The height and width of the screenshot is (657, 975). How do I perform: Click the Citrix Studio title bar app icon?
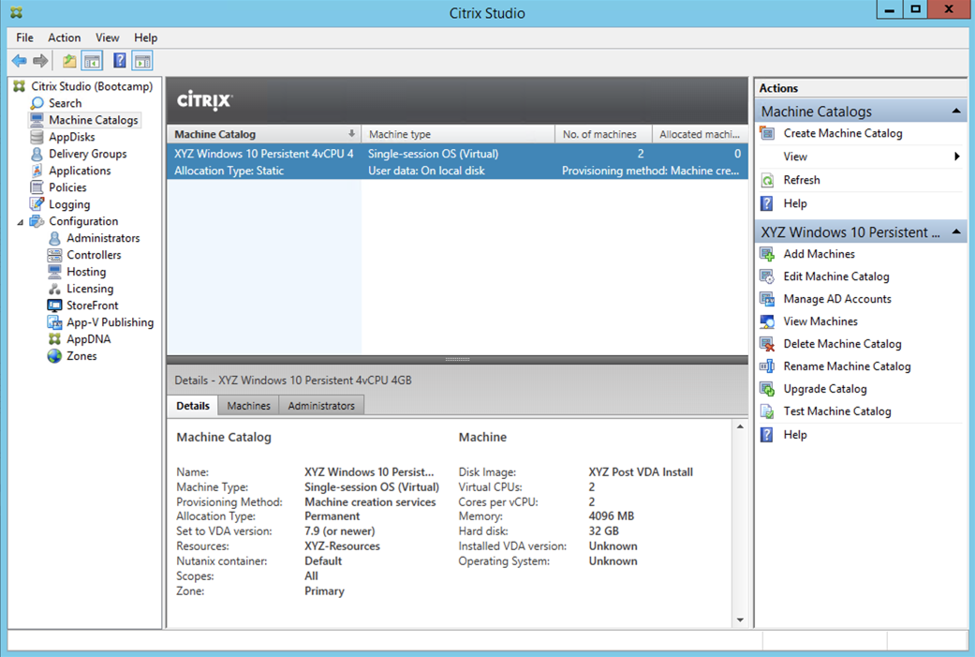[x=17, y=12]
